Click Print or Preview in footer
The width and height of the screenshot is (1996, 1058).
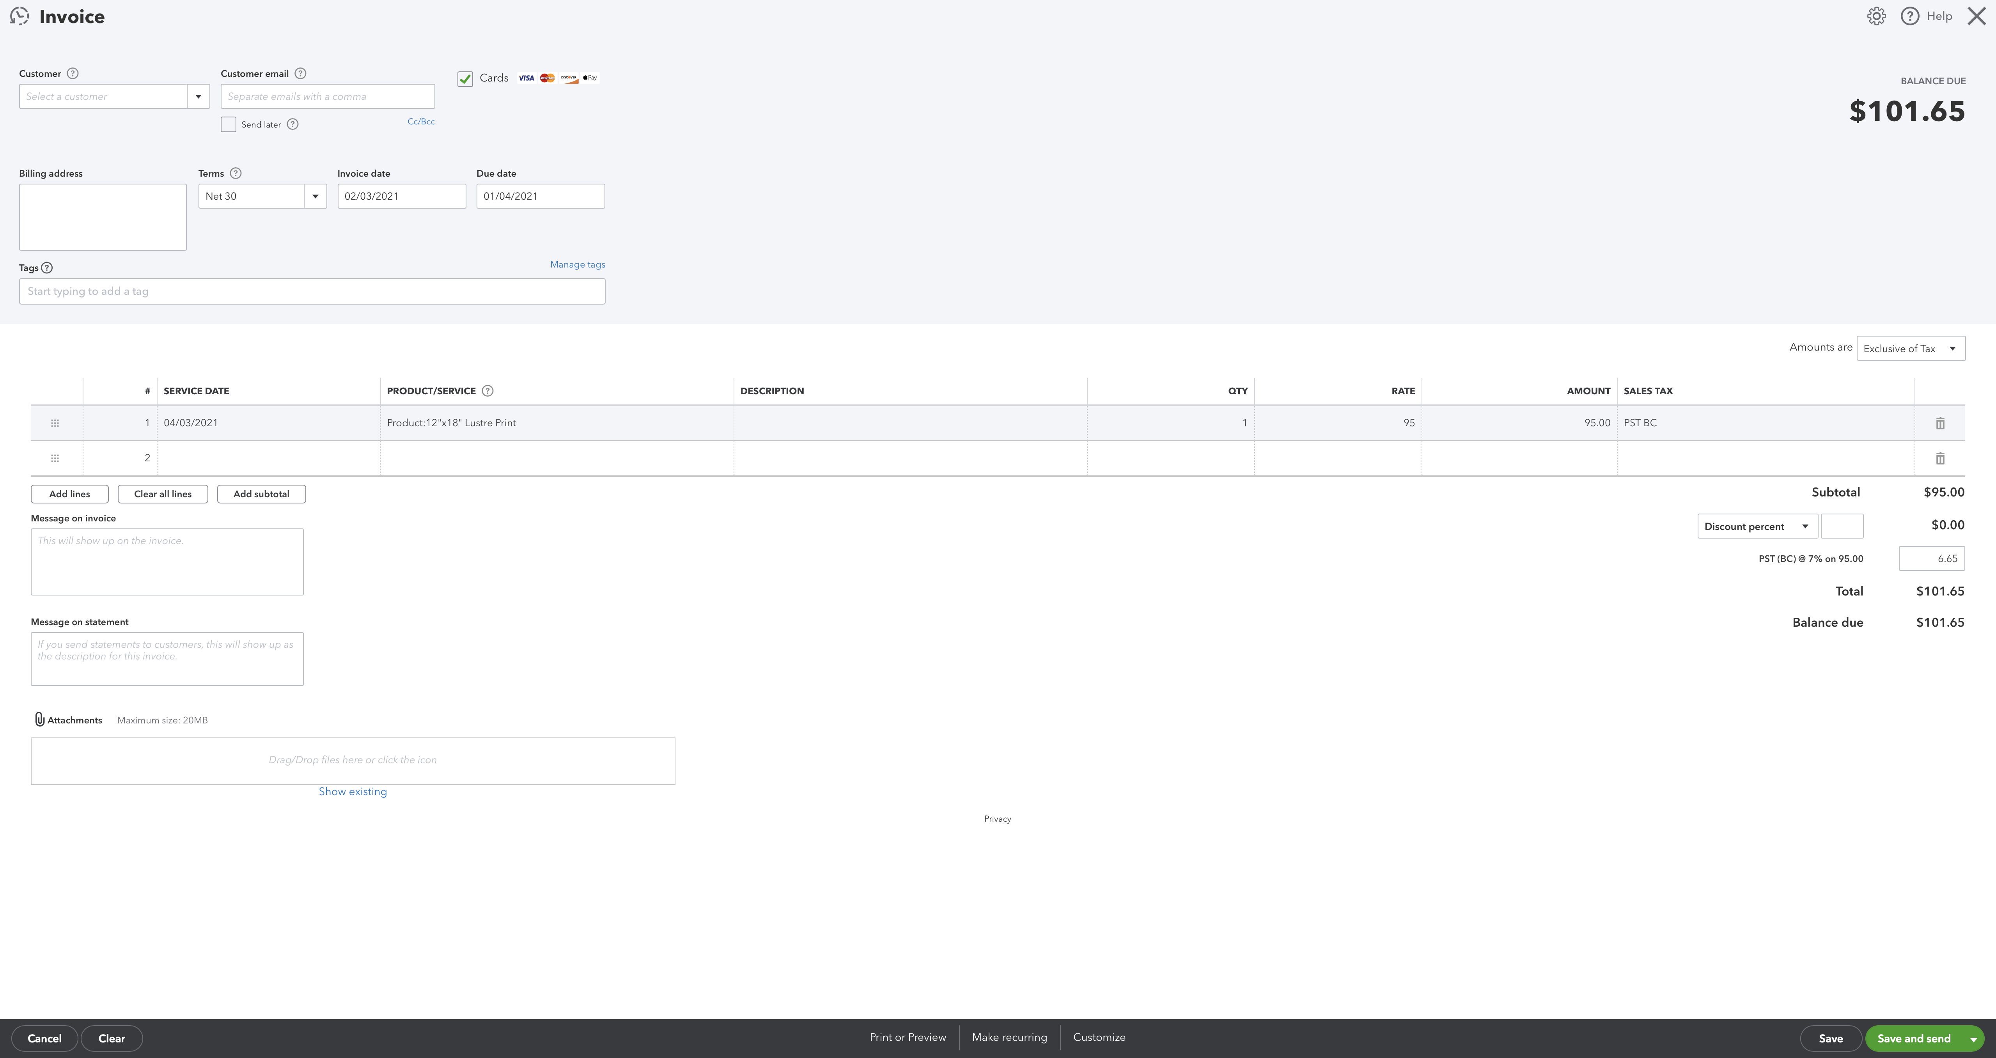(x=908, y=1037)
